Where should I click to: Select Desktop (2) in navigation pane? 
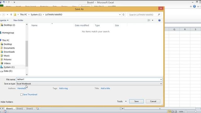[x=9, y=25]
